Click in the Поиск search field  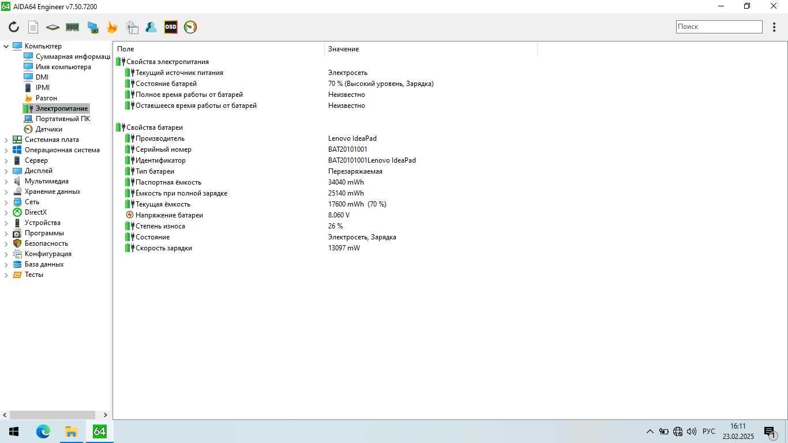coord(719,27)
